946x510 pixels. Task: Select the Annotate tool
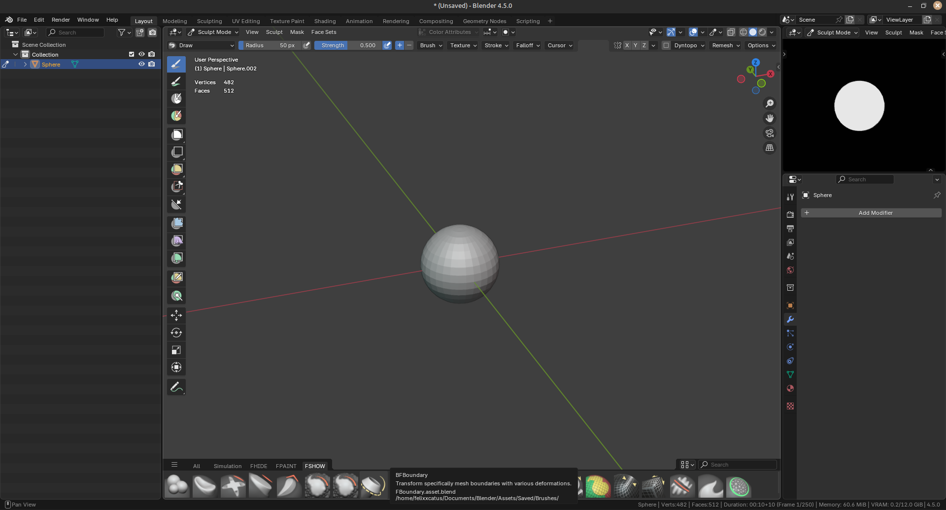[176, 387]
